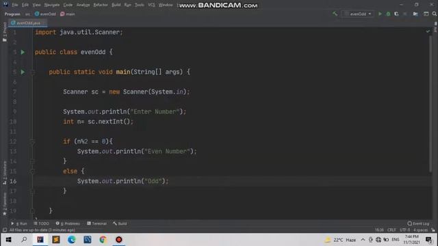Open the Project tool window in the left sidebar
Screen dimensions: 438x246
pos(5,32)
